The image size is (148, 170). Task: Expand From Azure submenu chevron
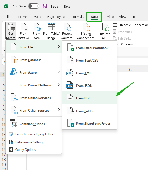point(59,72)
